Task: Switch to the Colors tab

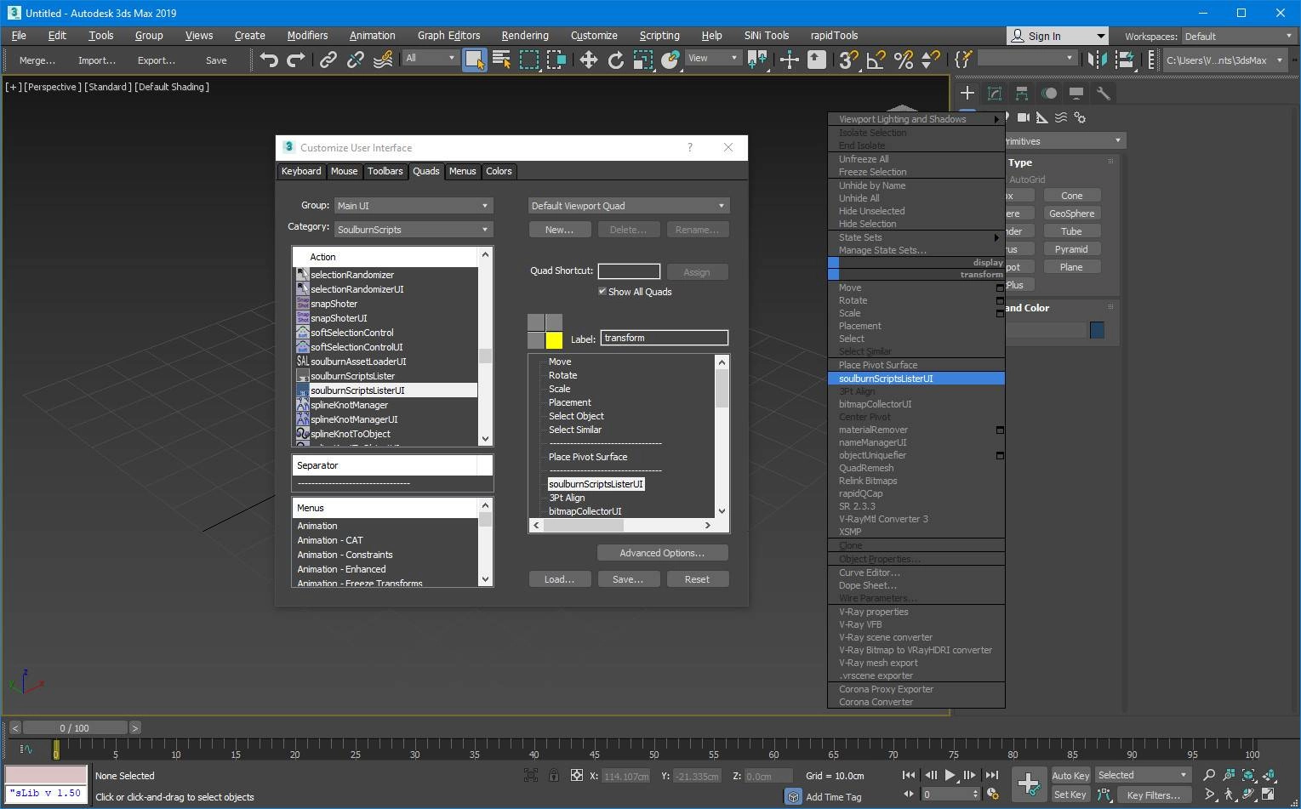Action: [x=499, y=171]
